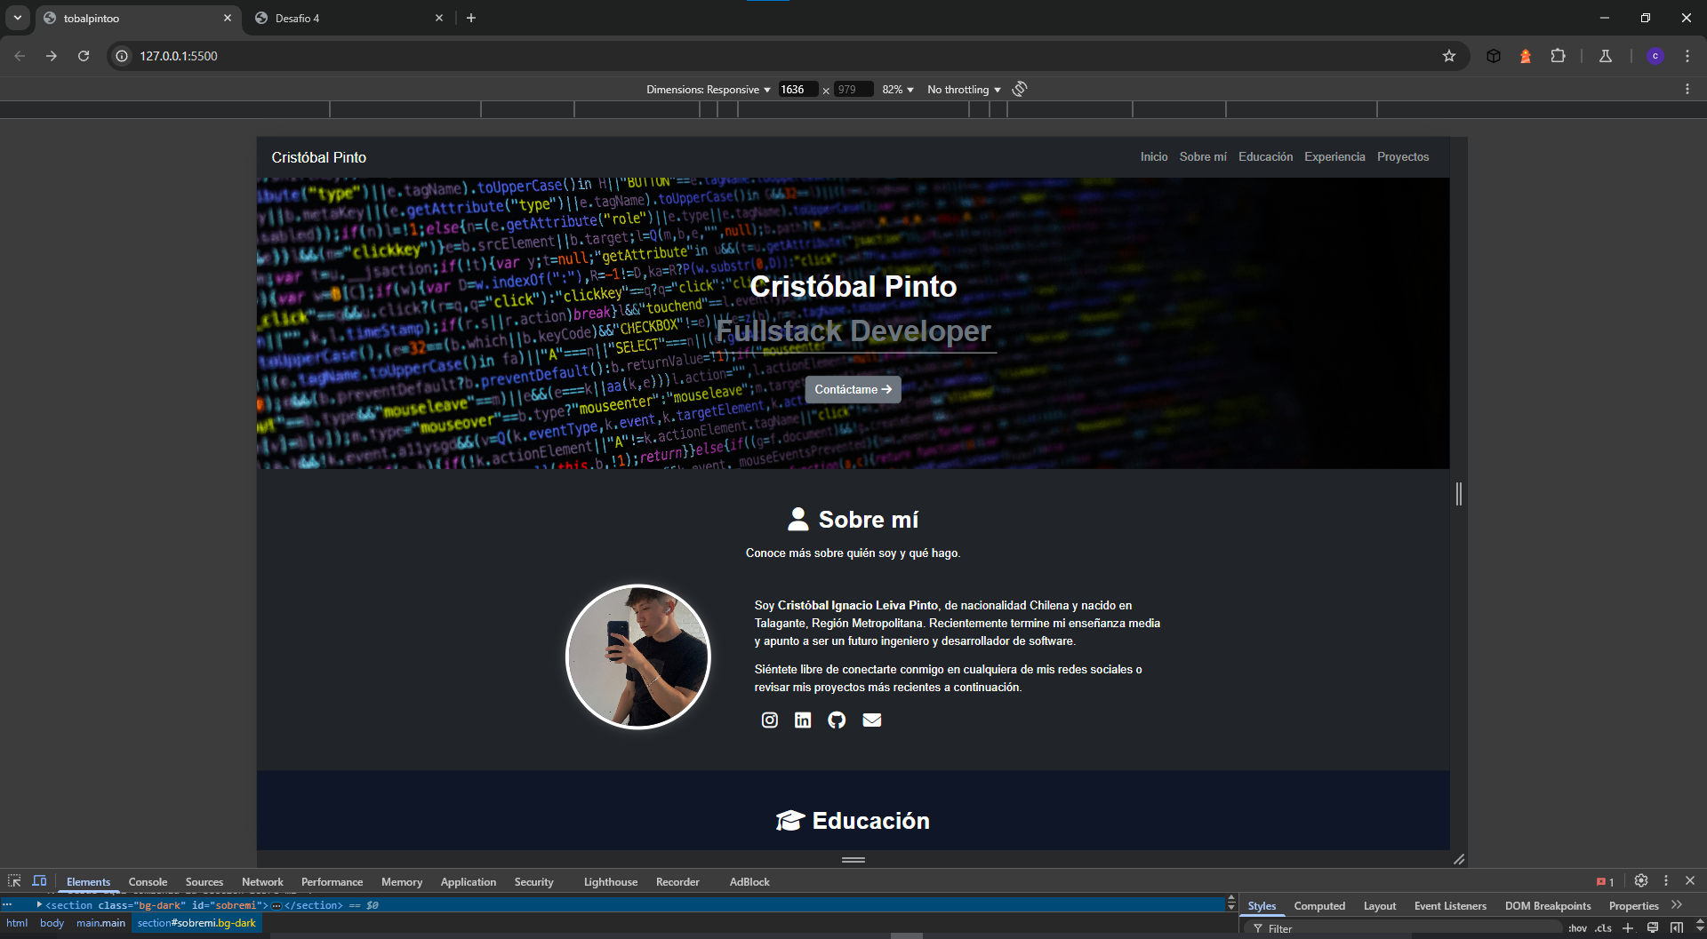Toggle the device emulation toolbar

[x=39, y=880]
